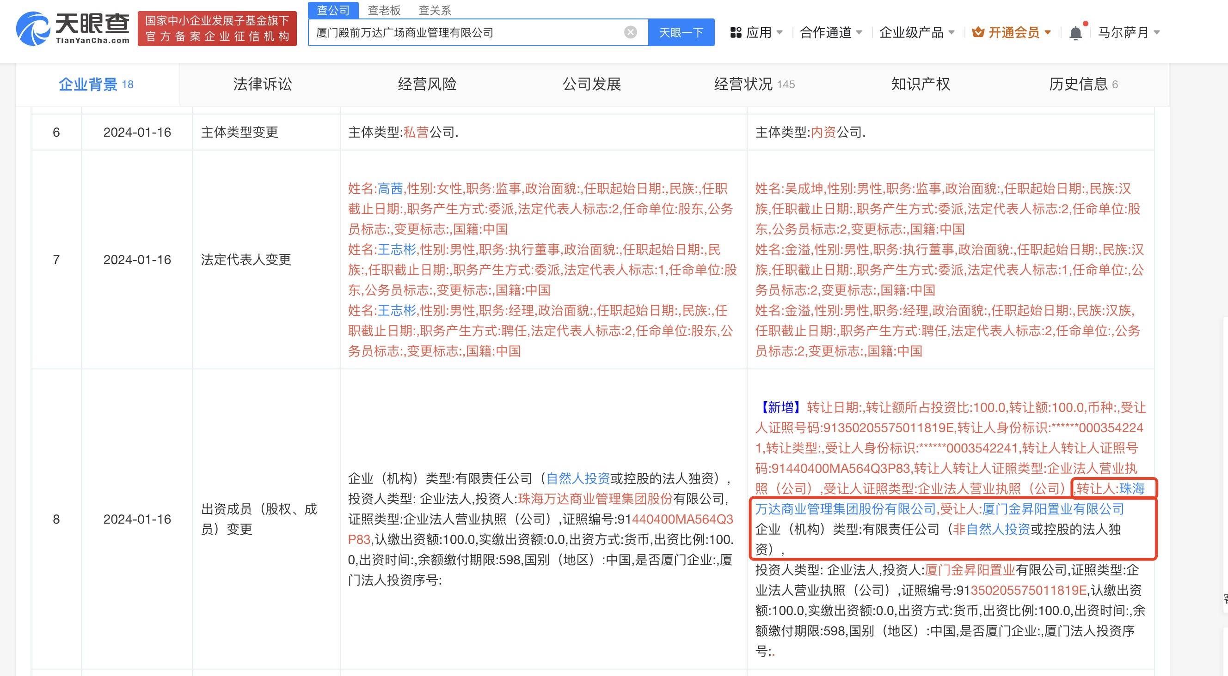Open the 历史信息 tab
Screen dimensions: 1228x676
click(x=1083, y=84)
